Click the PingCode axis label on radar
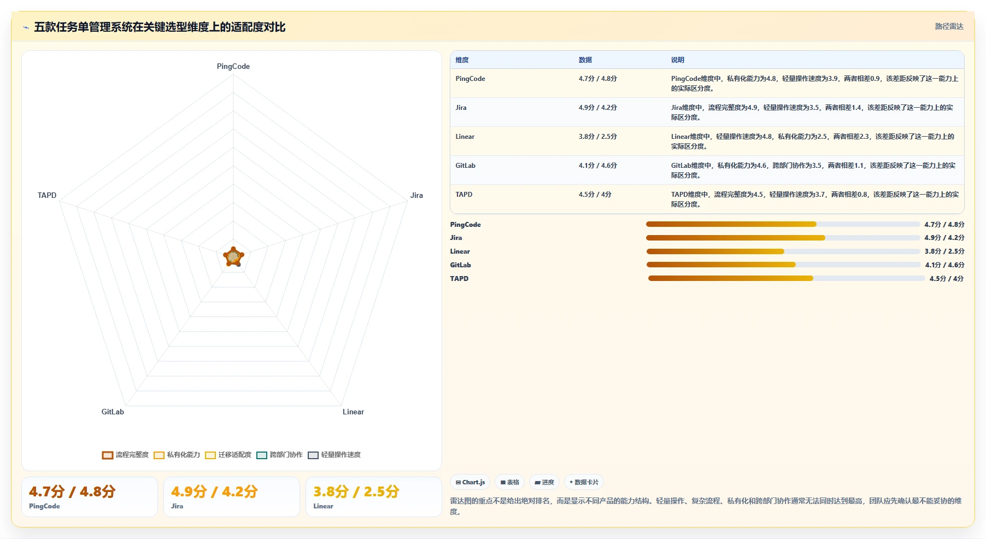The height and width of the screenshot is (539, 986). coord(233,66)
